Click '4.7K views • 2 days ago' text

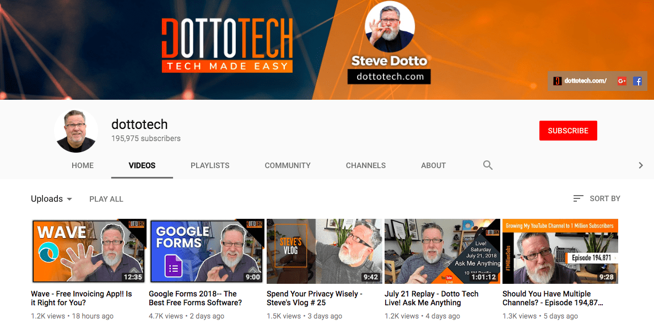point(186,316)
